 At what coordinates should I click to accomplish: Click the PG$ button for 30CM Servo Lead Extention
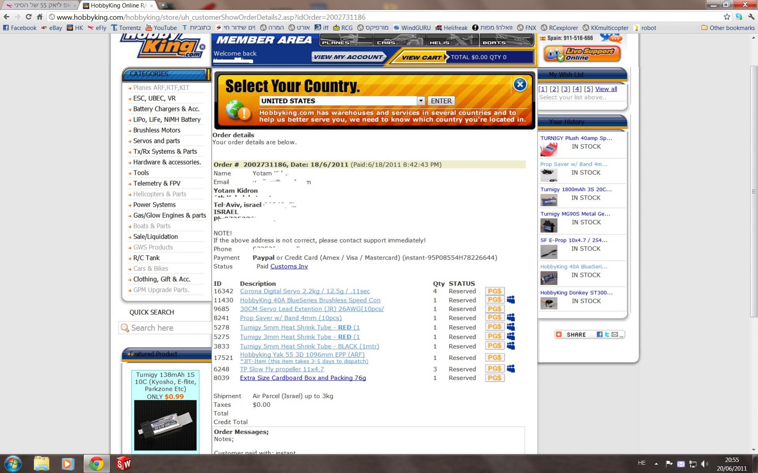click(495, 309)
